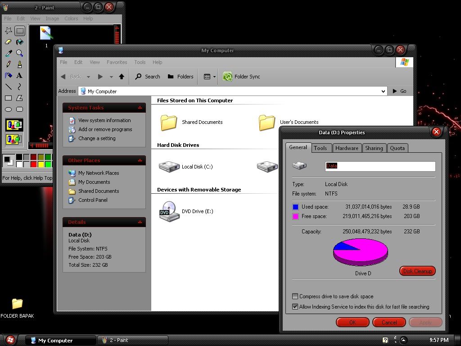
Task: Open the Tools menu in My Computer
Action: 140,62
